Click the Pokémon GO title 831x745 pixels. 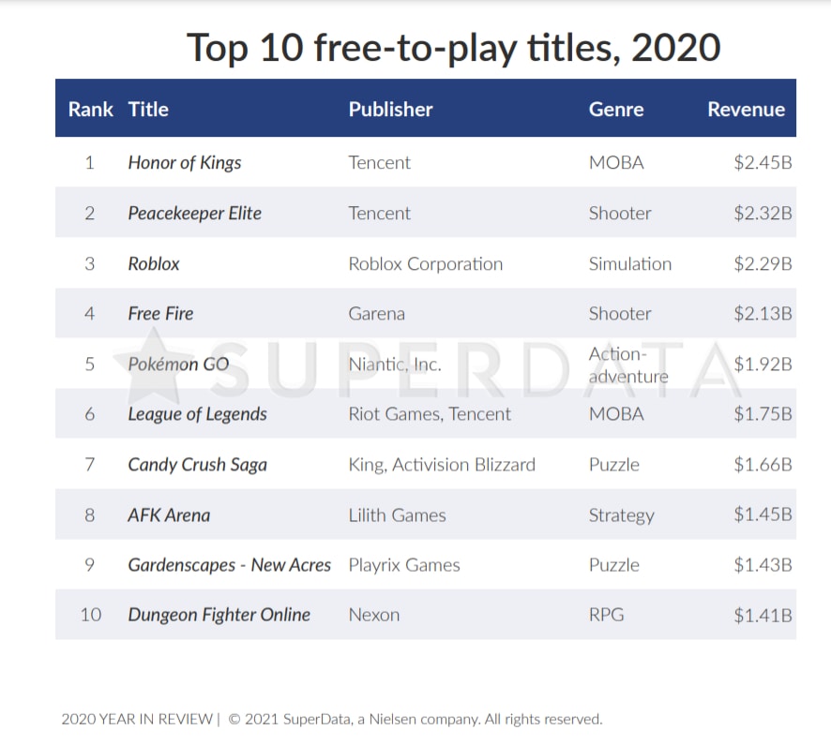(x=178, y=365)
